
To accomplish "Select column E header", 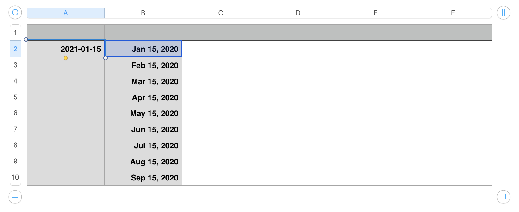I will [x=376, y=13].
